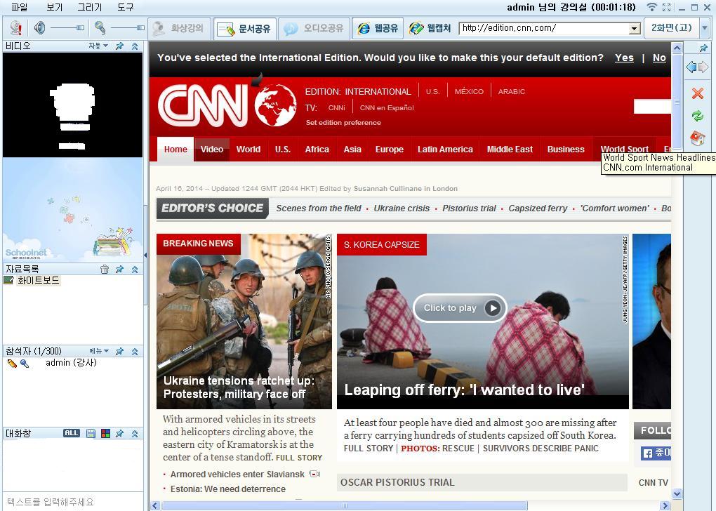Stop loading with the red X icon
Image resolution: width=716 pixels, height=511 pixels.
click(697, 93)
